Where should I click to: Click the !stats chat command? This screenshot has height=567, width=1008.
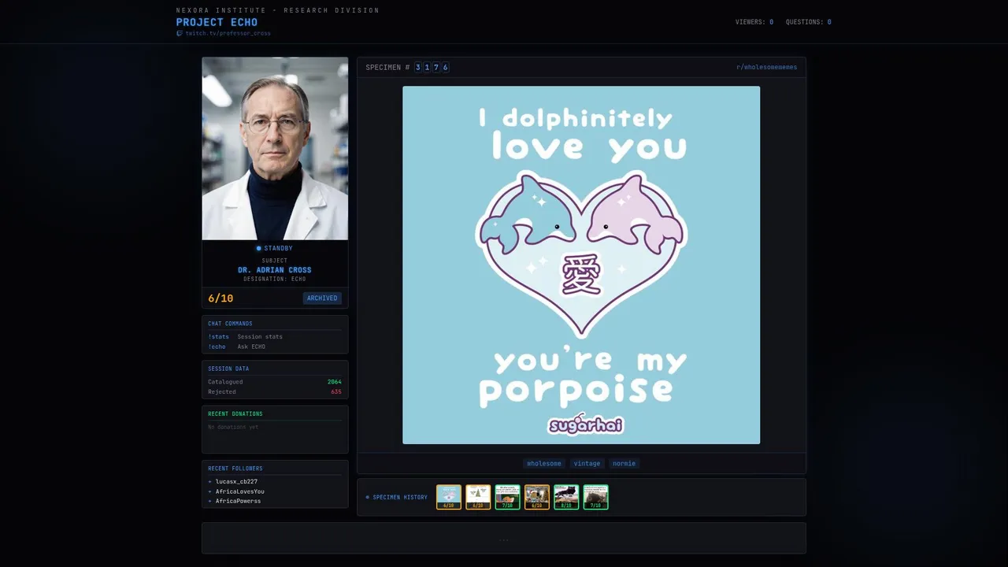(x=218, y=337)
